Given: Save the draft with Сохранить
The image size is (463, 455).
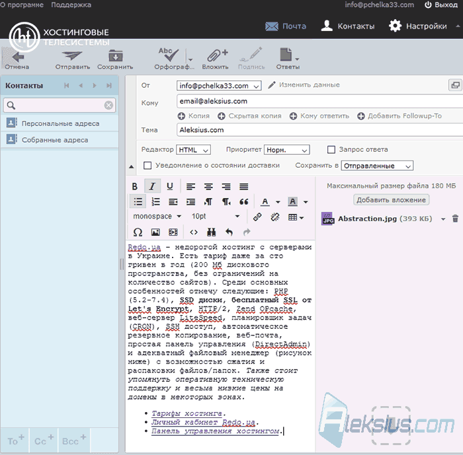Looking at the screenshot, I should coord(115,60).
